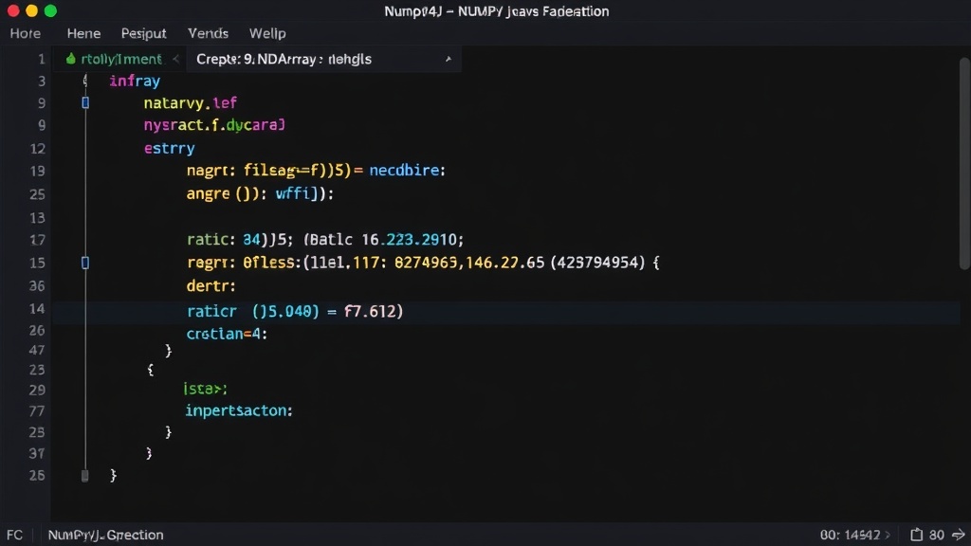Switch to the rtolly/Irnent tab
971x546 pixels.
pyautogui.click(x=121, y=59)
